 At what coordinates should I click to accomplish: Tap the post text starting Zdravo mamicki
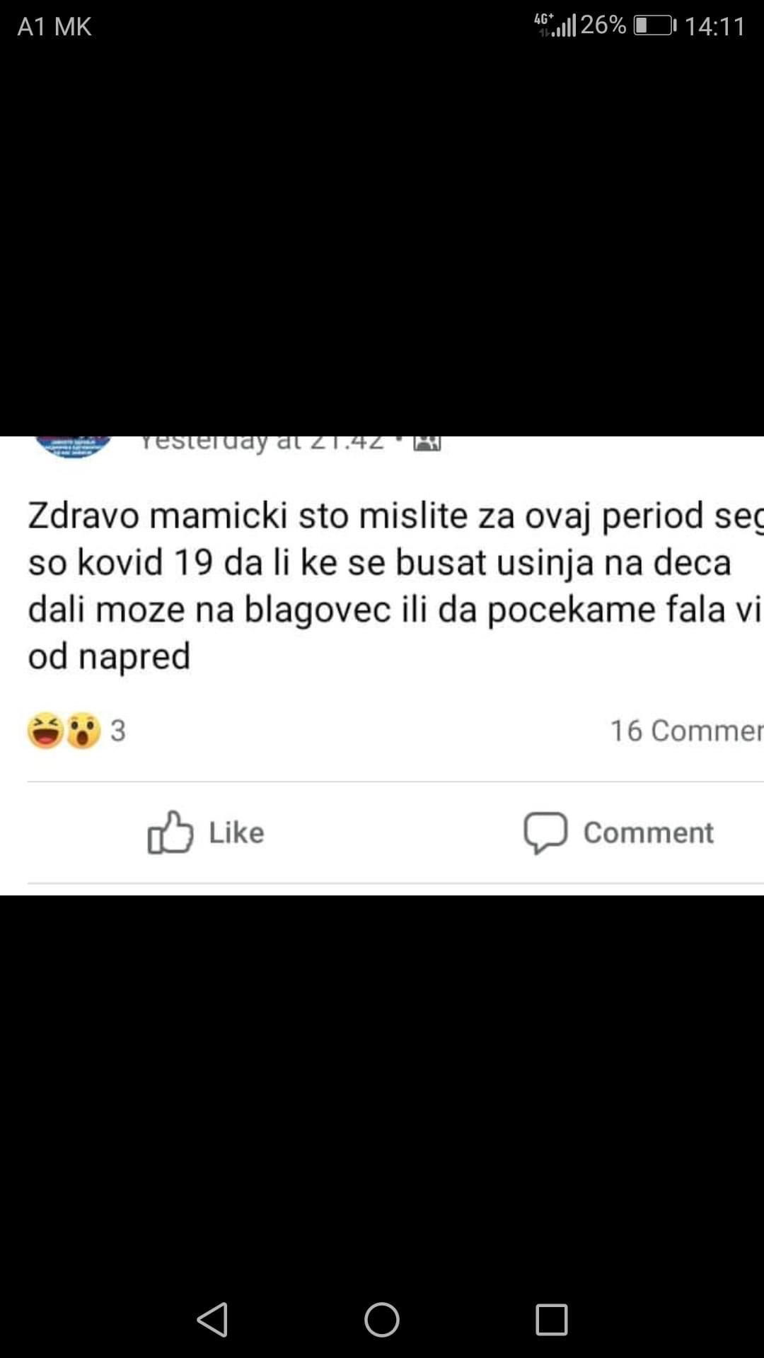click(x=395, y=586)
